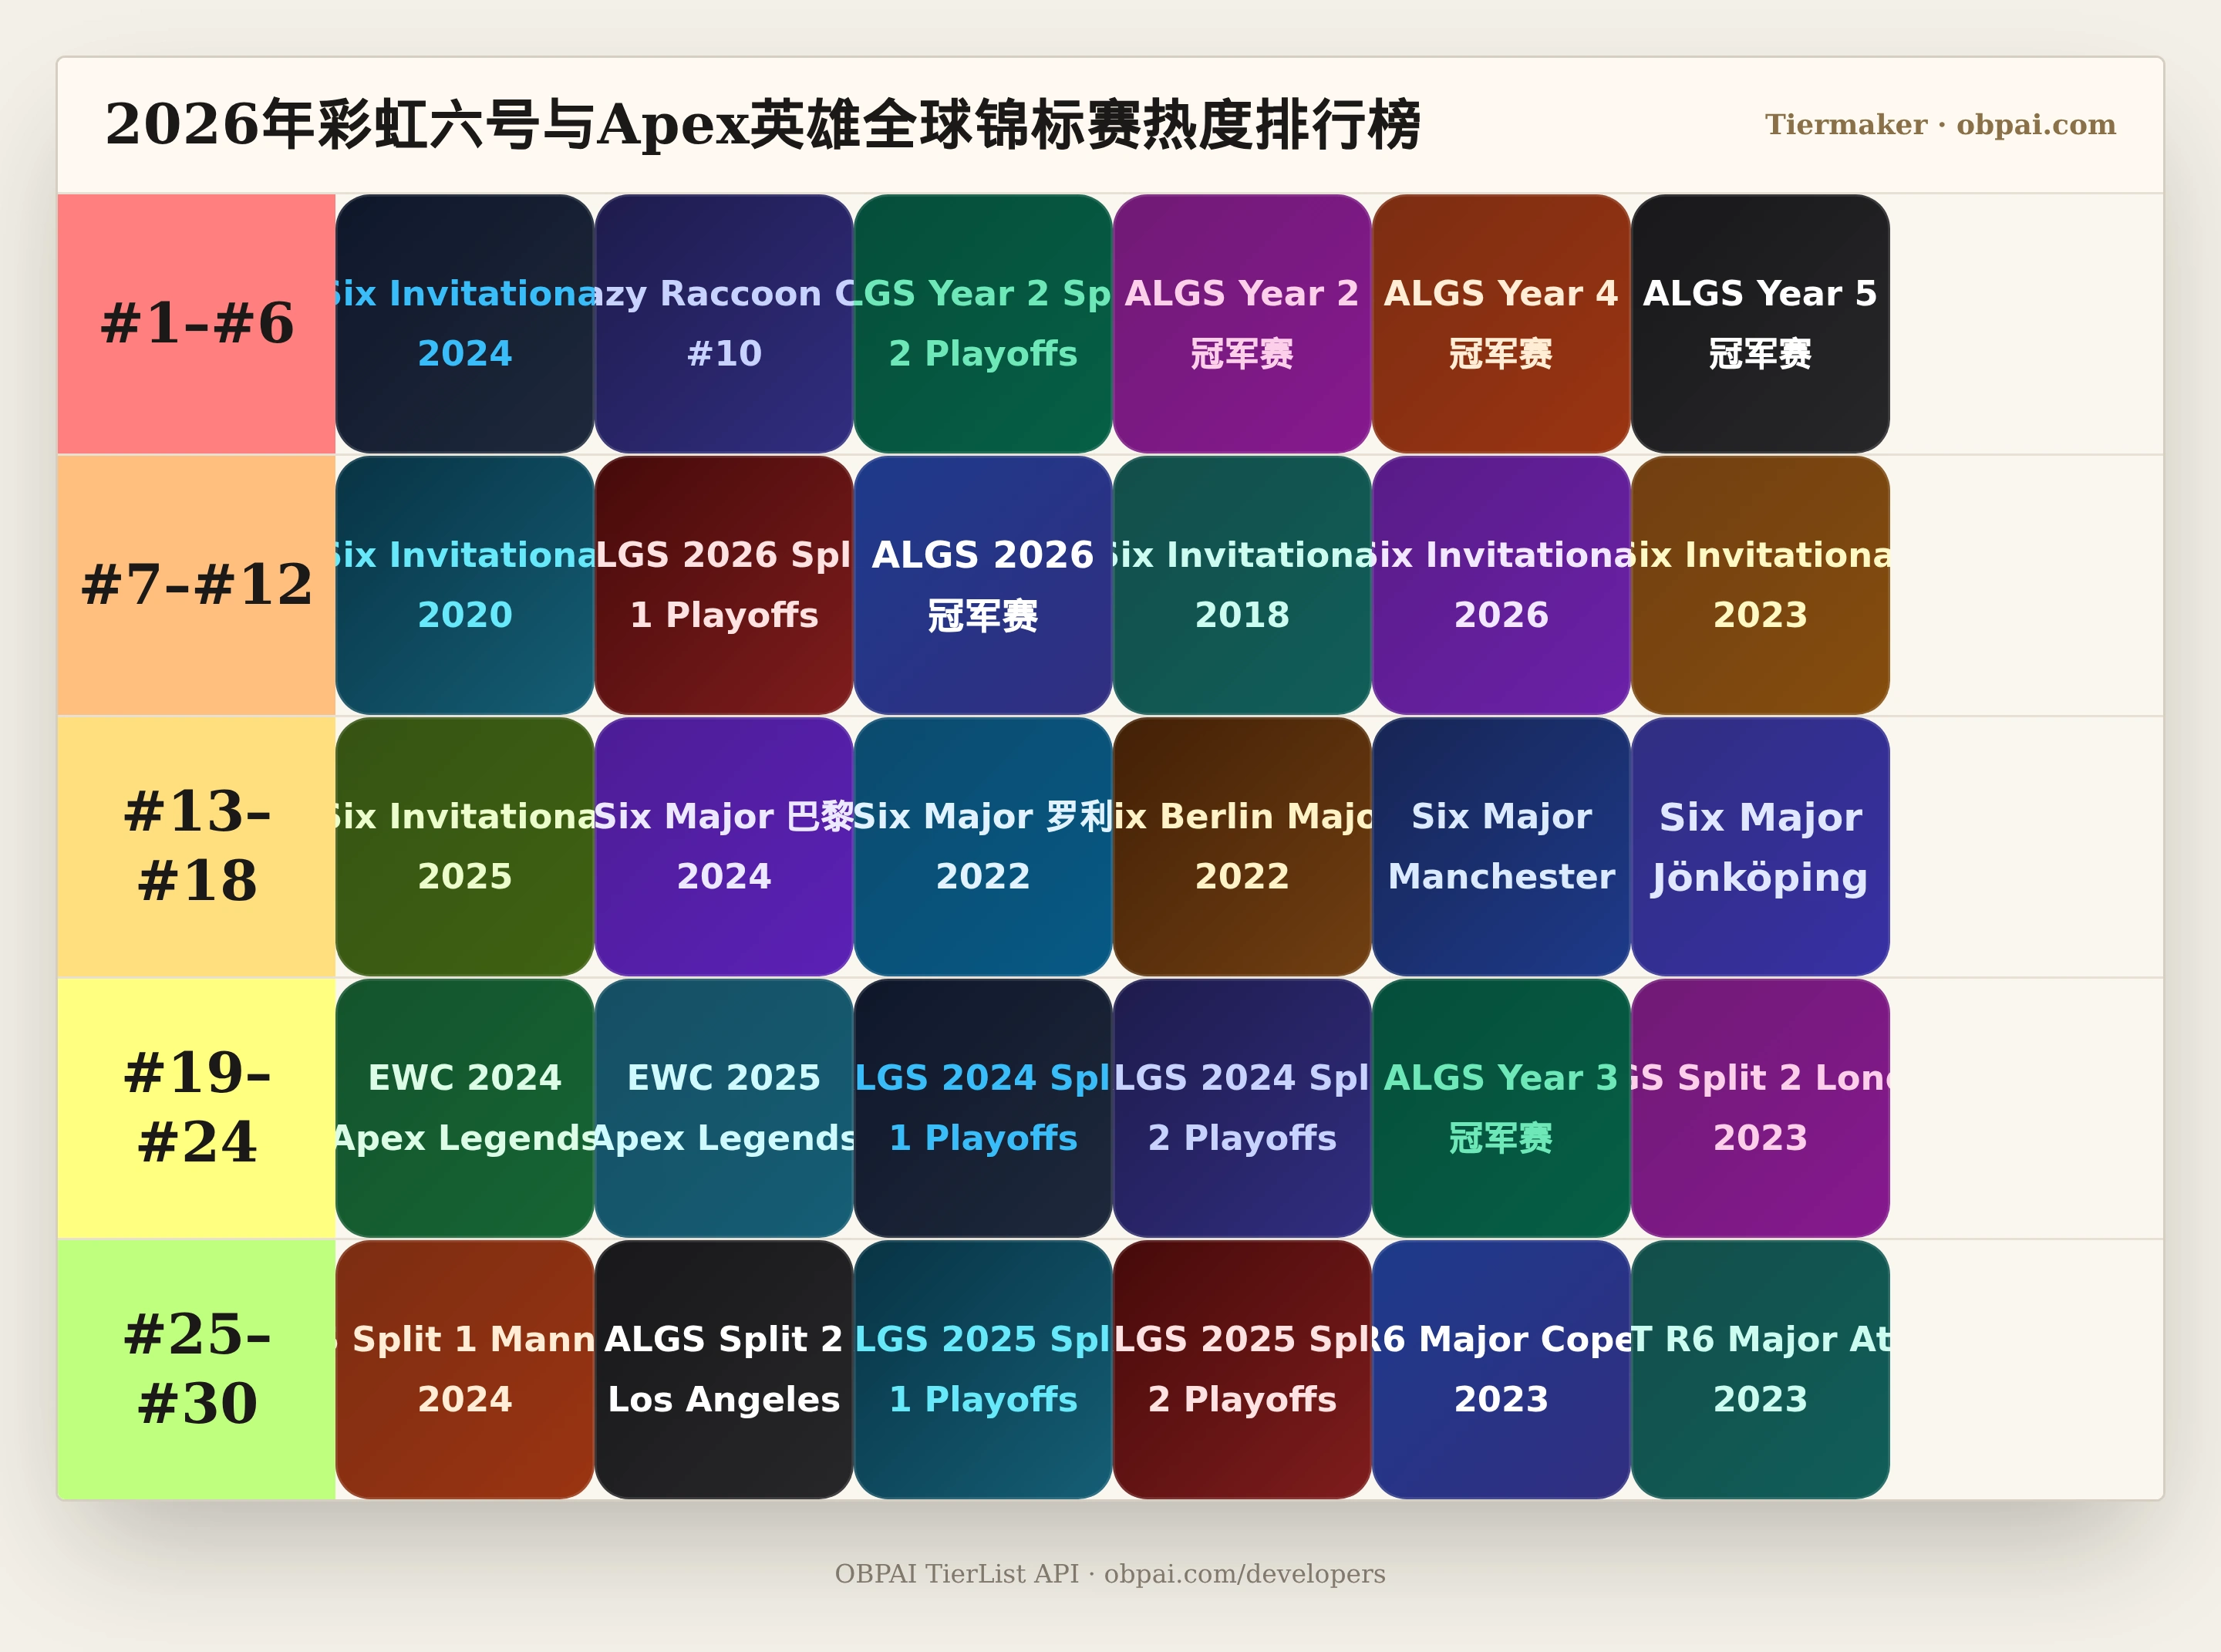Click the ALGS 2024 Split 1 Playoffs tile
2221x1652 pixels.
click(x=983, y=1108)
